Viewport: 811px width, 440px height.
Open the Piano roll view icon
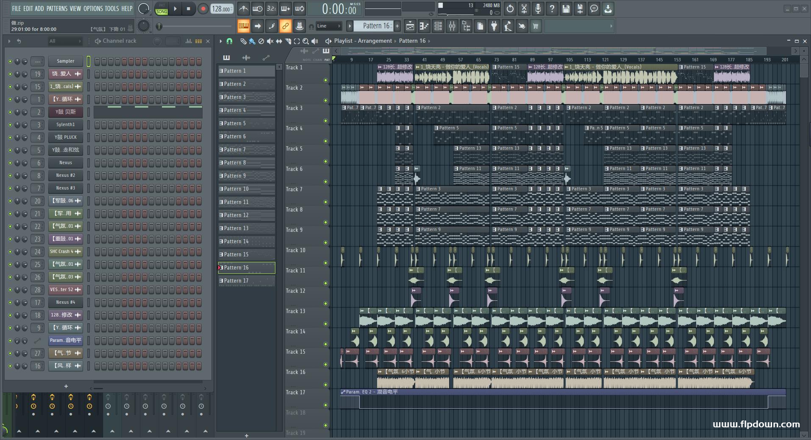coord(424,26)
